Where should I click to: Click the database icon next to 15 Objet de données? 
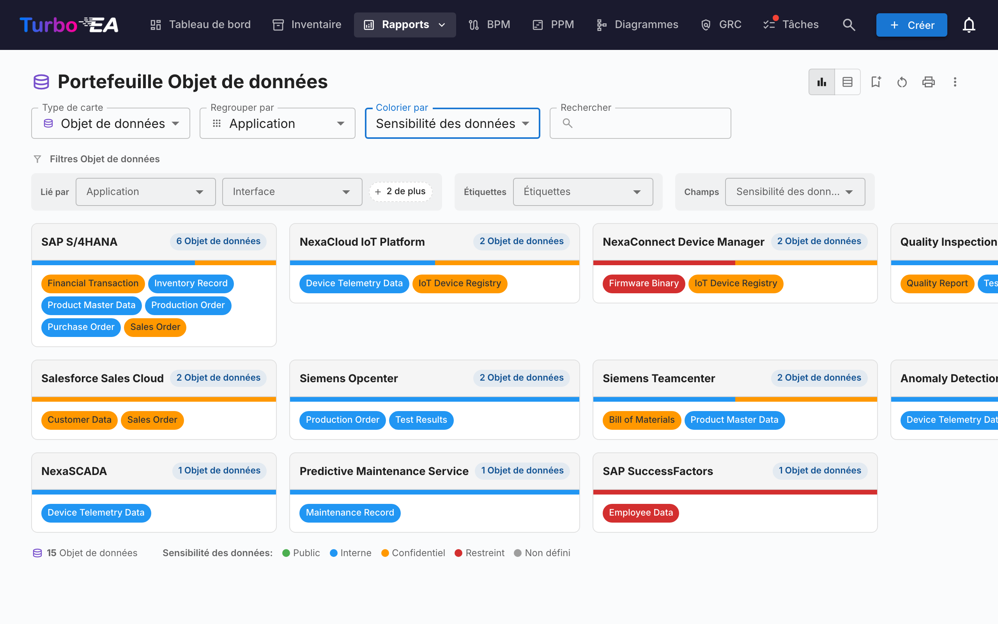pos(37,553)
